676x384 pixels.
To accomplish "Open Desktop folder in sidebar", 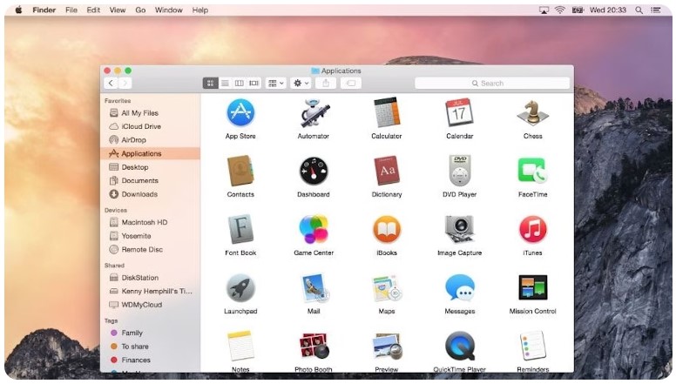I will click(151, 167).
